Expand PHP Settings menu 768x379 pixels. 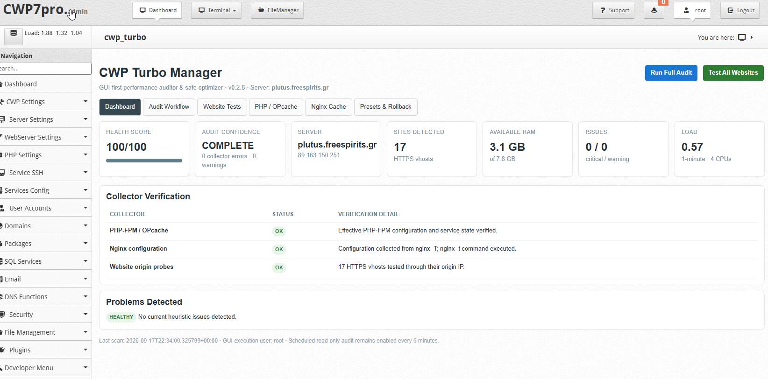(x=45, y=155)
